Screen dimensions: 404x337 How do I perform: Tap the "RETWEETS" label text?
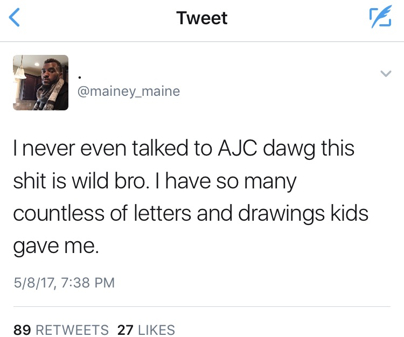(72, 329)
